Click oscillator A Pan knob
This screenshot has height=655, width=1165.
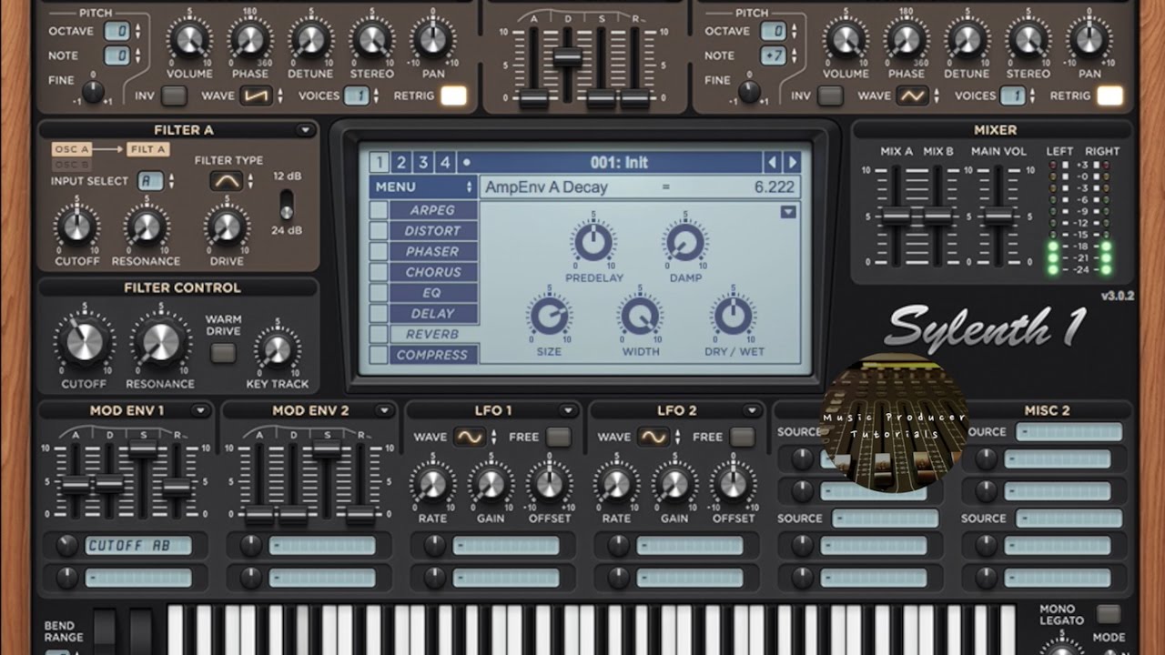click(x=432, y=40)
